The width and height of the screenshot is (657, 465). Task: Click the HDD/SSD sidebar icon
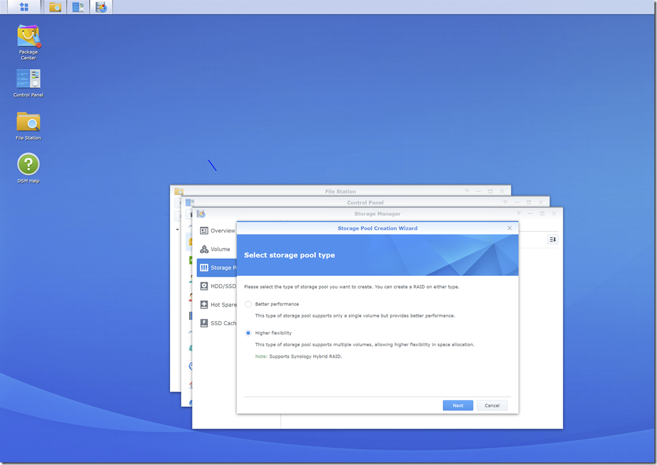(x=204, y=286)
